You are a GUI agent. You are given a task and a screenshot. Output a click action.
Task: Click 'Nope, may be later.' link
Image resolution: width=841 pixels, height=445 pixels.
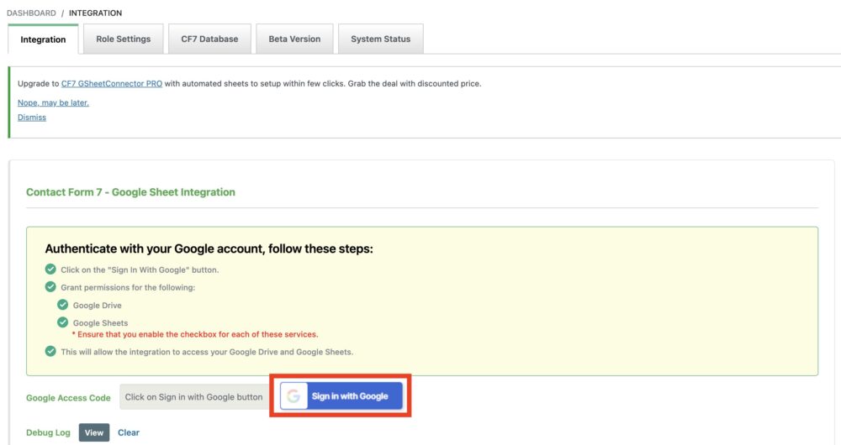(x=53, y=102)
